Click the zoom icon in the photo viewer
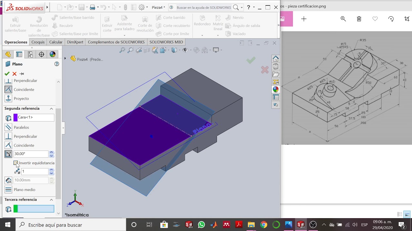412x231 pixels. (x=343, y=19)
